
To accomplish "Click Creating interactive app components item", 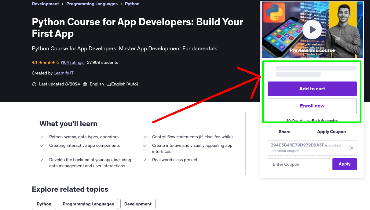I will 85,146.
